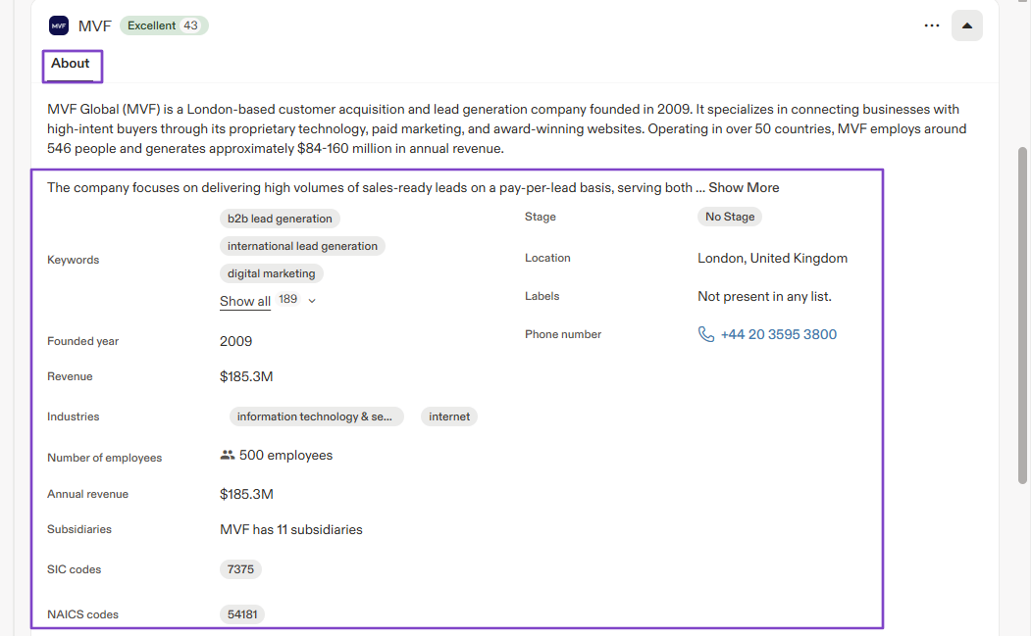Screen dimensions: 1032x636
Task: Click the people icon next to 500 employees
Action: pos(227,455)
